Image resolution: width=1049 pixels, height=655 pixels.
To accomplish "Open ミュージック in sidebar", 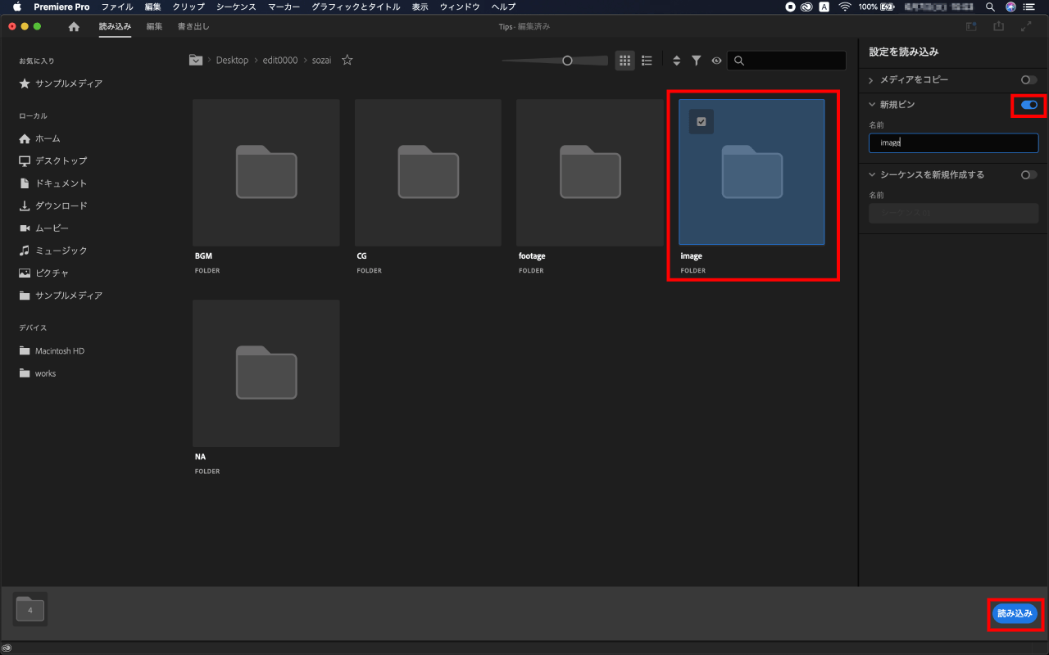I will coord(52,251).
